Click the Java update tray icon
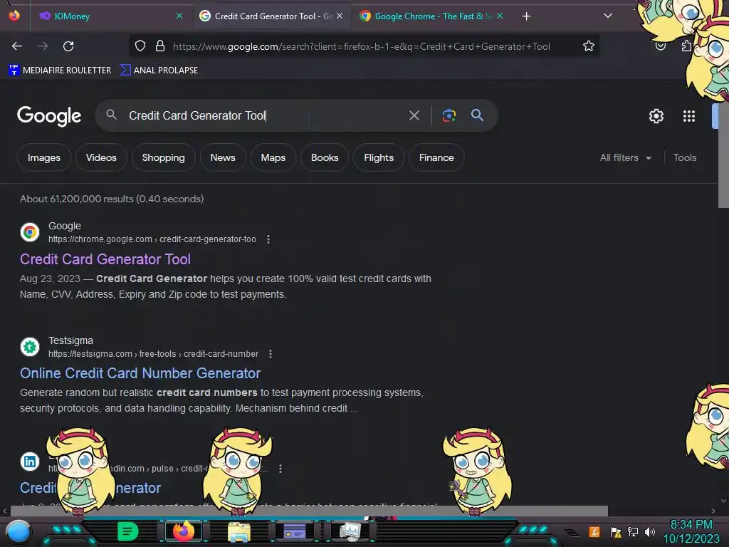The width and height of the screenshot is (729, 547). [594, 531]
